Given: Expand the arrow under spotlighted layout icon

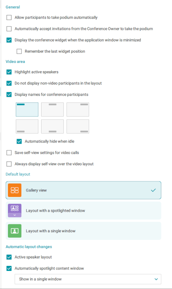Looking at the screenshot, I should point(14,215).
